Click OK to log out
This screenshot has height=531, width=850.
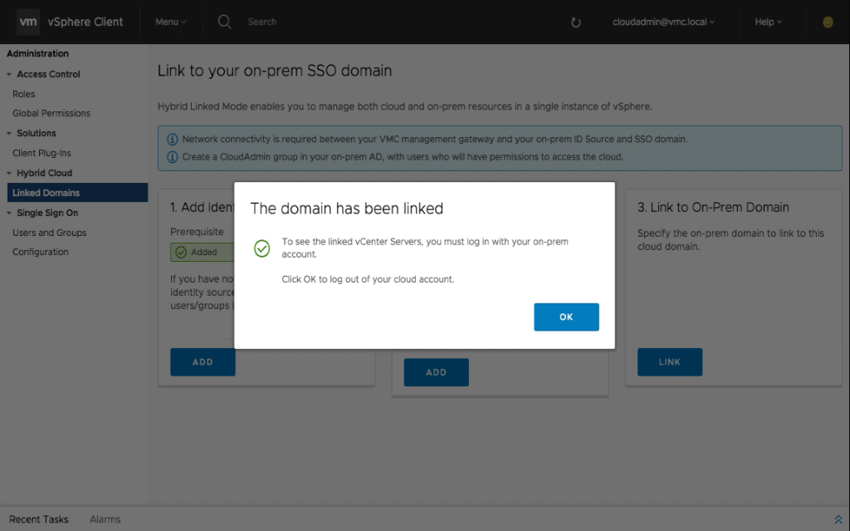tap(566, 317)
